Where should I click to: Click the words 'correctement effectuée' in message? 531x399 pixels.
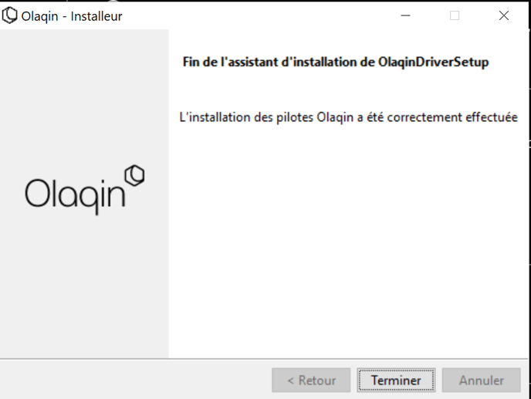[452, 117]
